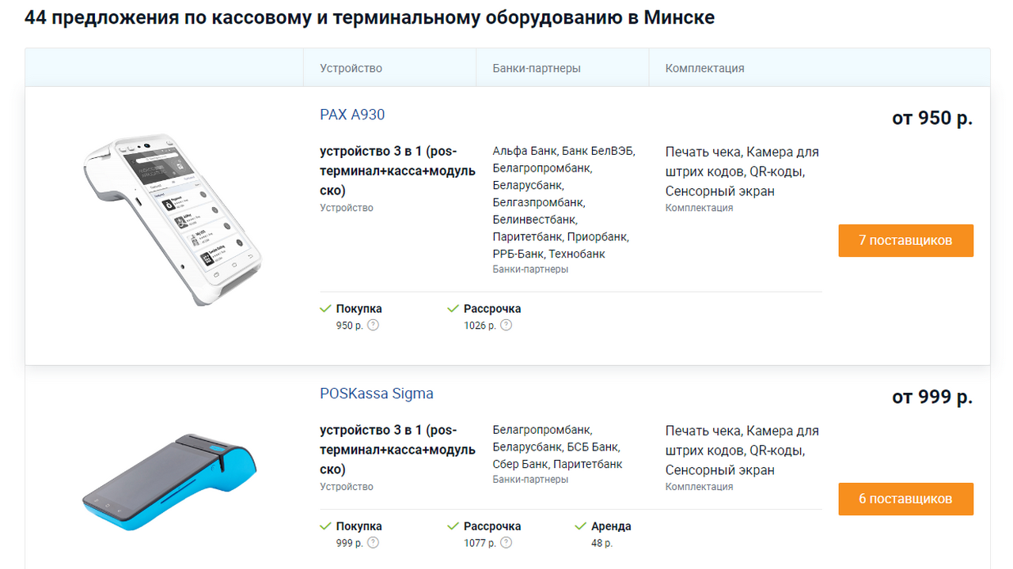Show 6 поставщиков for POSKassa Sigma
This screenshot has width=1013, height=569.
(905, 499)
